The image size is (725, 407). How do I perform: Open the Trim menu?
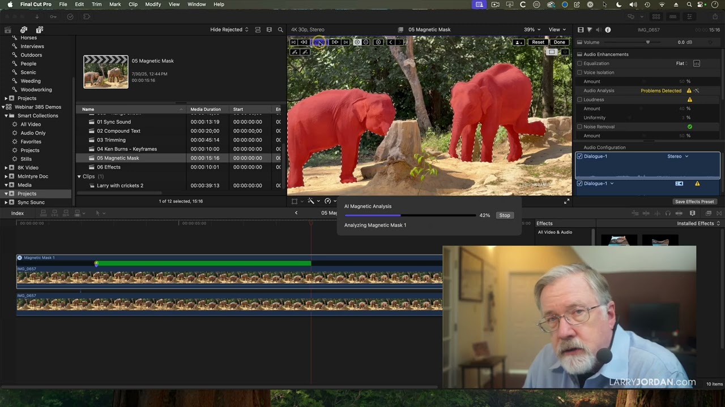[x=97, y=5]
